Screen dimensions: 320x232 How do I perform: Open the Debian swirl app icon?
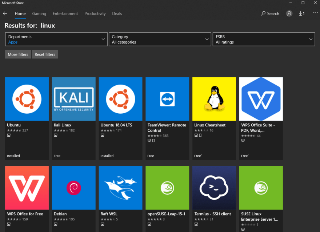74,188
